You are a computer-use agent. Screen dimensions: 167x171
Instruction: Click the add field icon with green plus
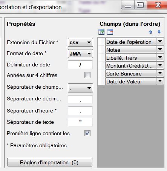tap(101, 32)
